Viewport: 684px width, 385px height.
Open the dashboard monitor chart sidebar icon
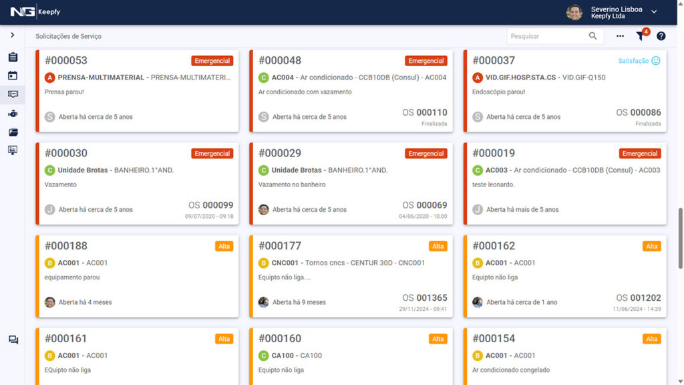click(13, 150)
